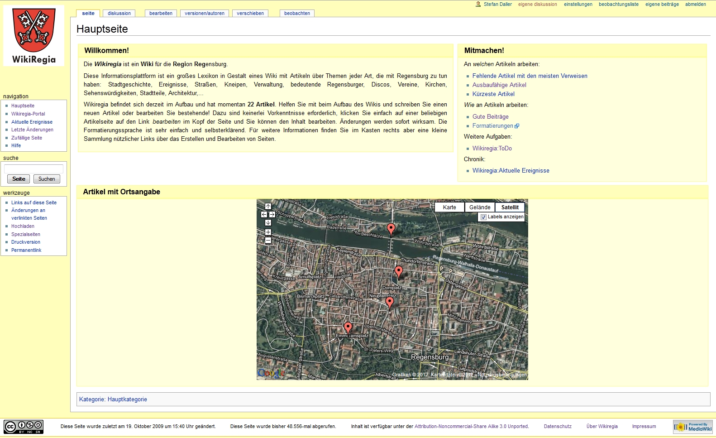Viewport: 716px width, 438px height.
Task: Open Fehlende Artikel mit den meisten Verweisen
Action: (x=530, y=76)
